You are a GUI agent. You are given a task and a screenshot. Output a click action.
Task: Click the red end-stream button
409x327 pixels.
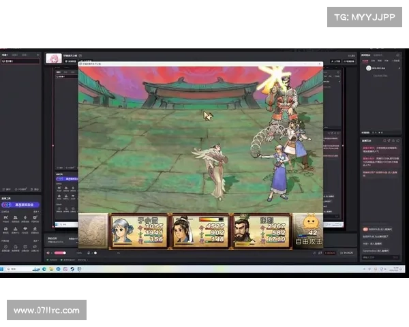coord(330,253)
